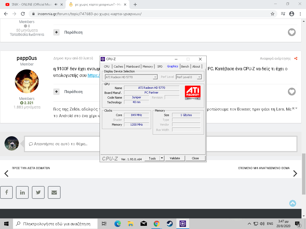Like the first post with the heart icon
Screen dimensions: 306x229
pyautogui.click(x=292, y=32)
